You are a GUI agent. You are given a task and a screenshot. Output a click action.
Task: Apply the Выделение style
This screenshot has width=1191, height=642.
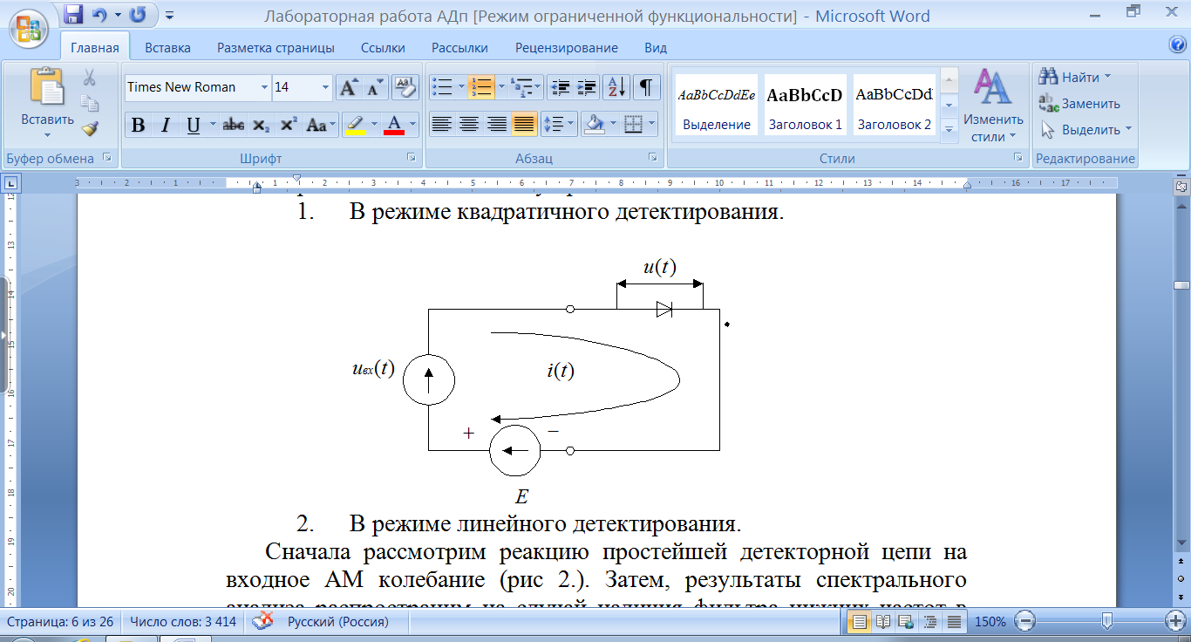tap(717, 105)
